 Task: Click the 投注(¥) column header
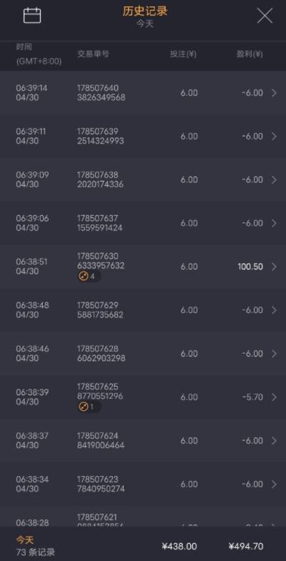(x=183, y=54)
